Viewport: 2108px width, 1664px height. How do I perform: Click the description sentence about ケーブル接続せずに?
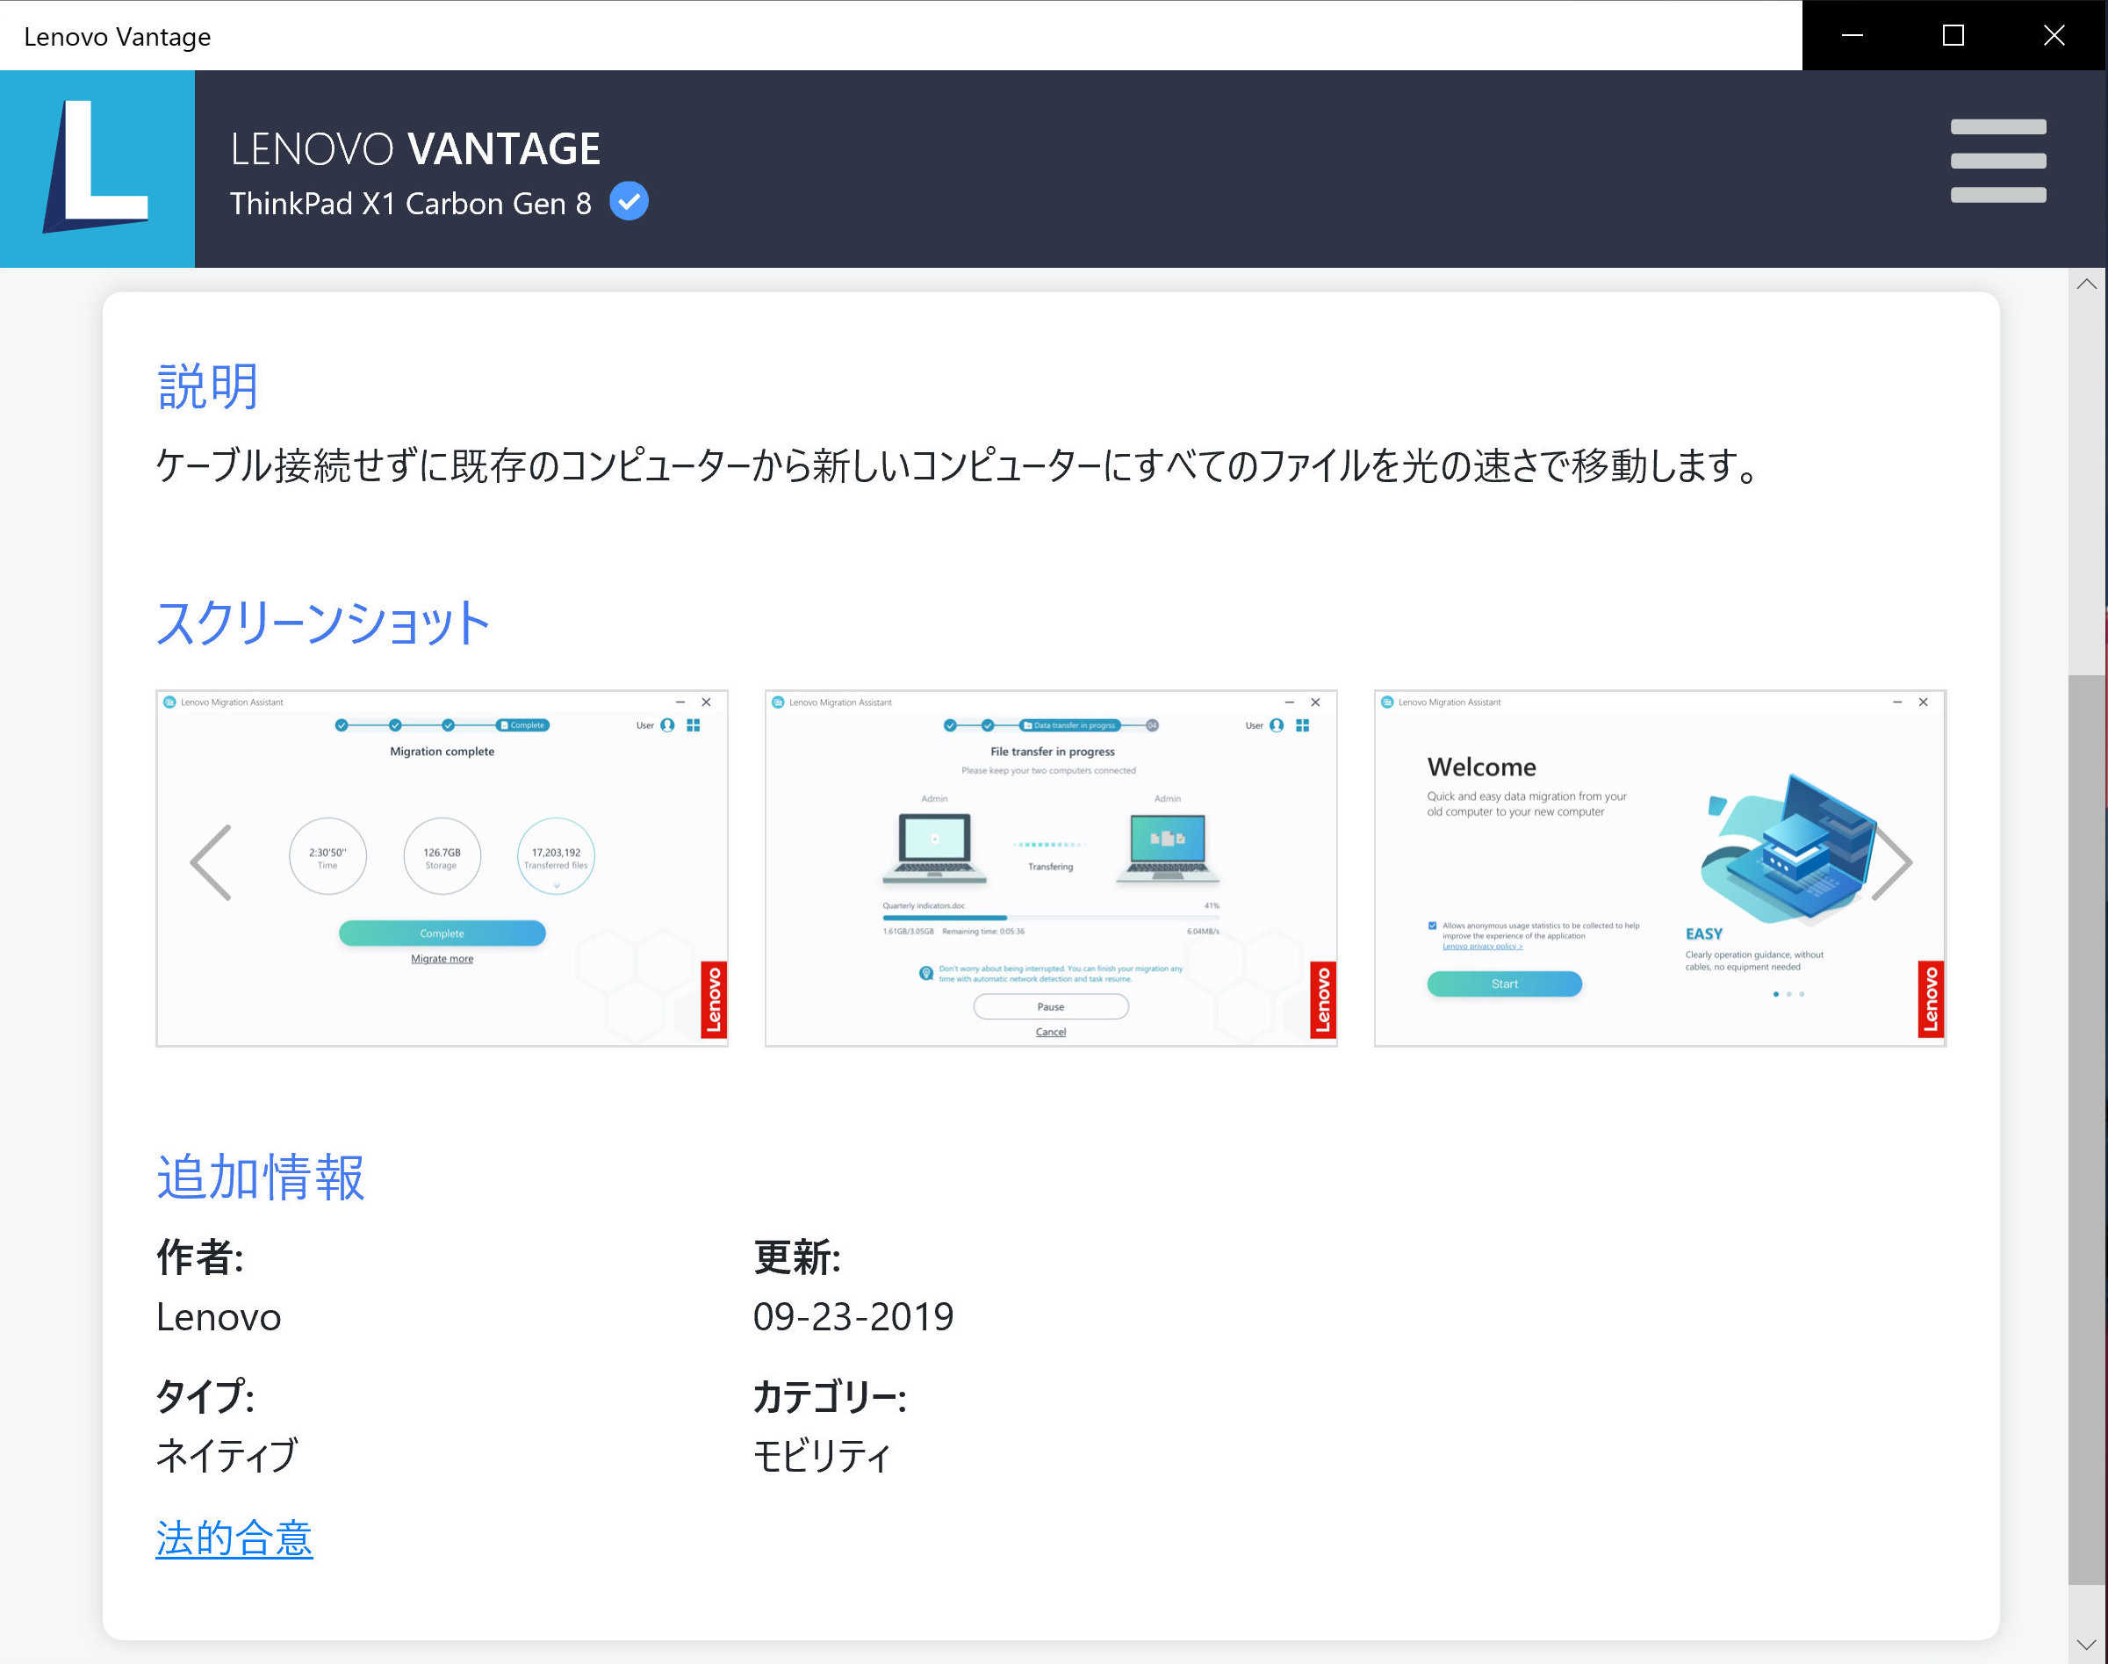(958, 465)
